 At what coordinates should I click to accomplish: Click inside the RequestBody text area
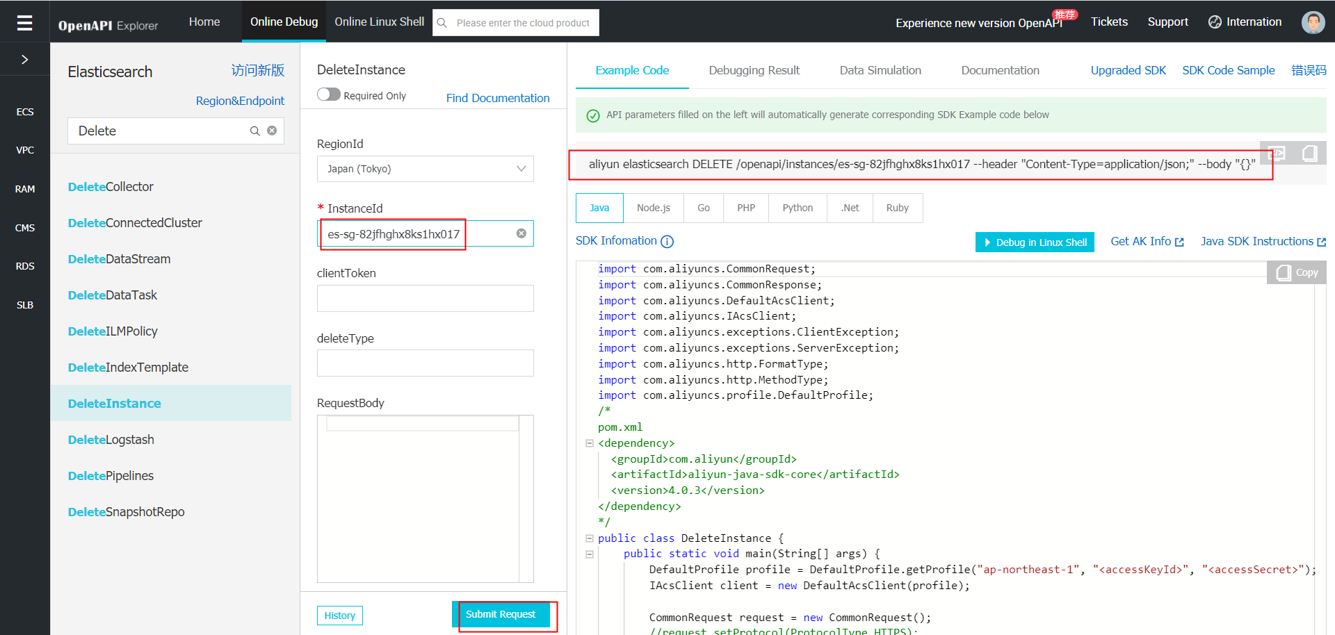pos(426,499)
